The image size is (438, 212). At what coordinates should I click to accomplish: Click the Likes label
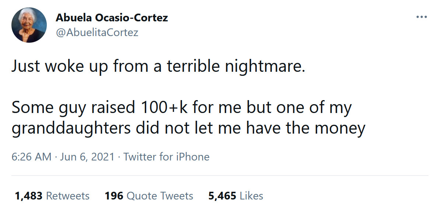pyautogui.click(x=251, y=196)
